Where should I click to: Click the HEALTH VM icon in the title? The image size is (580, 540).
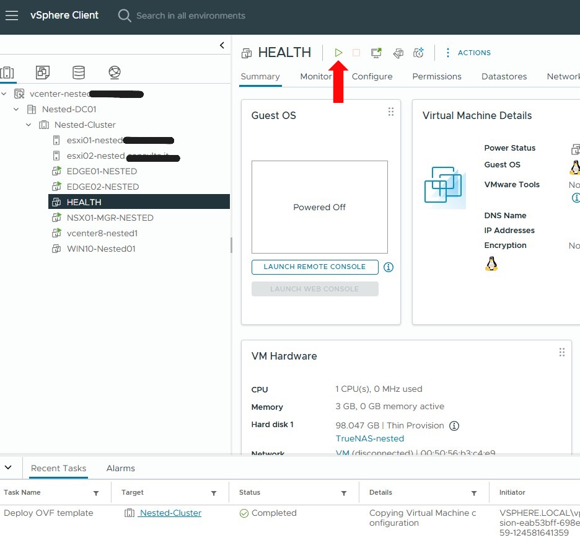(x=247, y=53)
